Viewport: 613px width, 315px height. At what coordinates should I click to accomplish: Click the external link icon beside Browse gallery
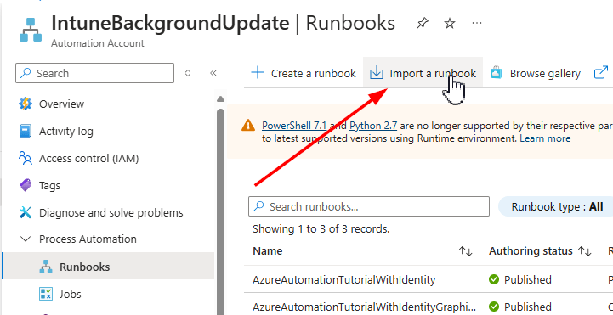pyautogui.click(x=601, y=73)
